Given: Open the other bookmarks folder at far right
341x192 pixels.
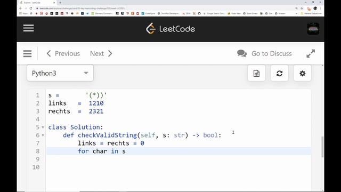Looking at the screenshot, I should [311, 13].
